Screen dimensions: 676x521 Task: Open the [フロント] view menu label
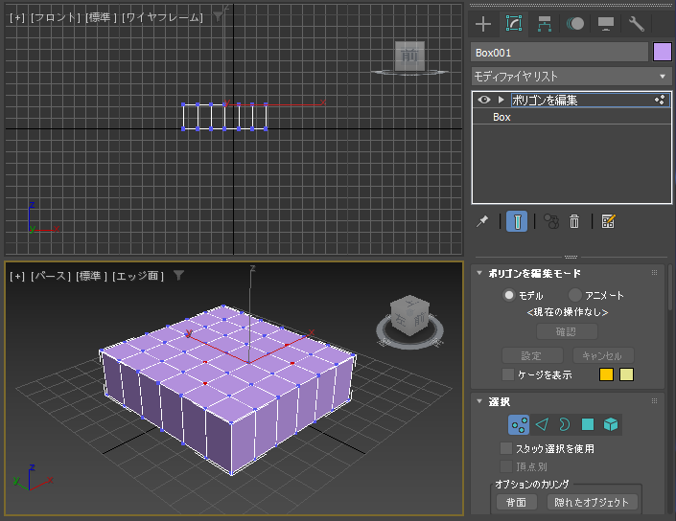coord(56,17)
